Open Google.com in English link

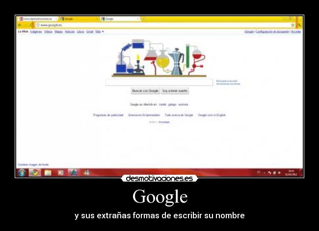(212, 115)
